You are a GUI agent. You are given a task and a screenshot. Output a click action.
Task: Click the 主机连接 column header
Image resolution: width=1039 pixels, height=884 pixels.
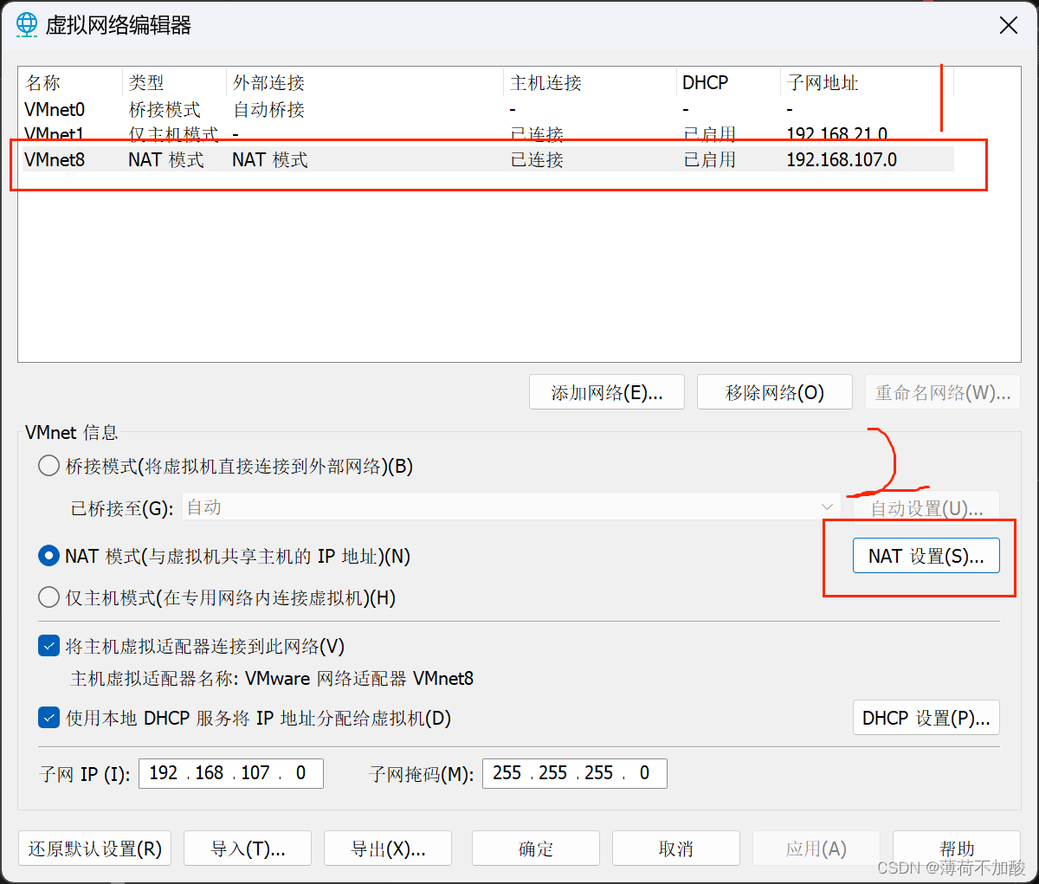[590, 82]
